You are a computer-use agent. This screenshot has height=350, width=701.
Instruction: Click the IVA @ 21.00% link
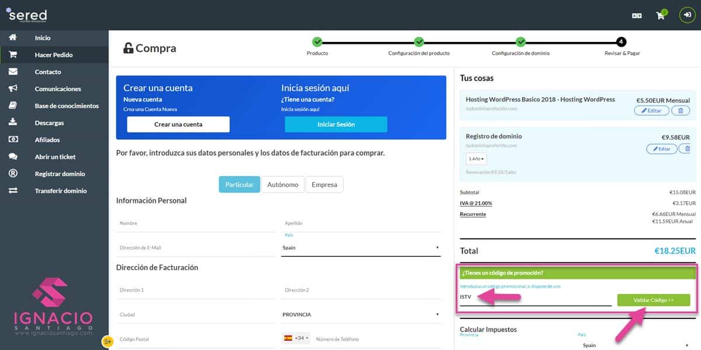point(476,203)
